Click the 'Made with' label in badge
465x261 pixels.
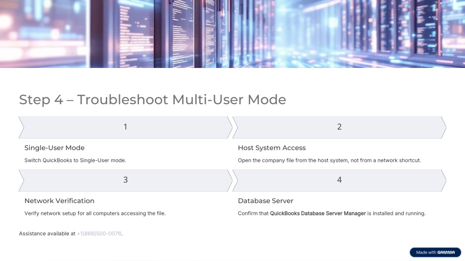tap(425, 252)
